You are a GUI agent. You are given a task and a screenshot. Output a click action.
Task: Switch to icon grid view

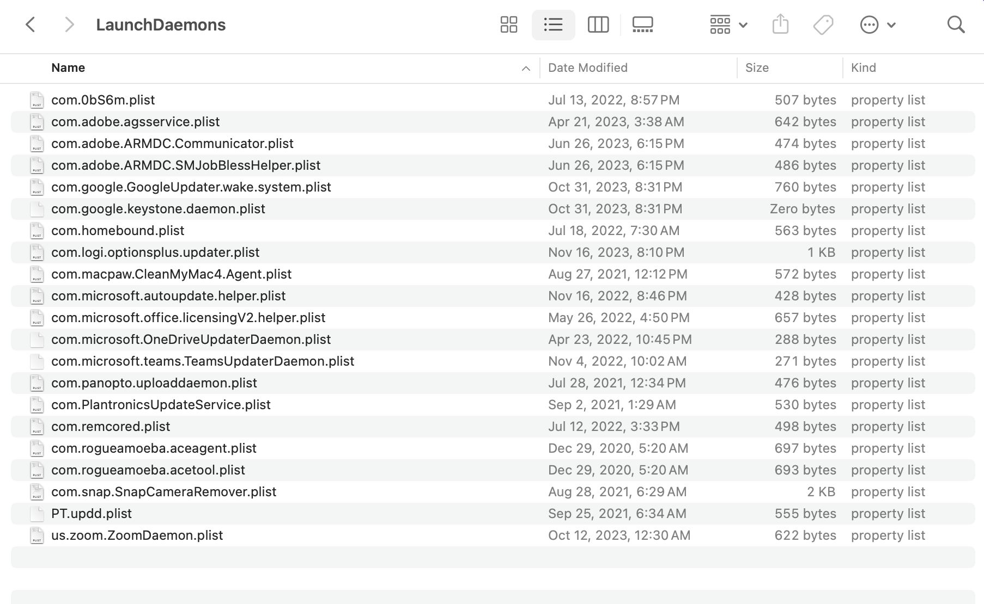pyautogui.click(x=508, y=24)
